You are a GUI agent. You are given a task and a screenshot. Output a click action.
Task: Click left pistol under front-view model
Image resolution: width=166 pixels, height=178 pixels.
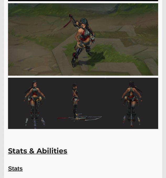coord(26,122)
